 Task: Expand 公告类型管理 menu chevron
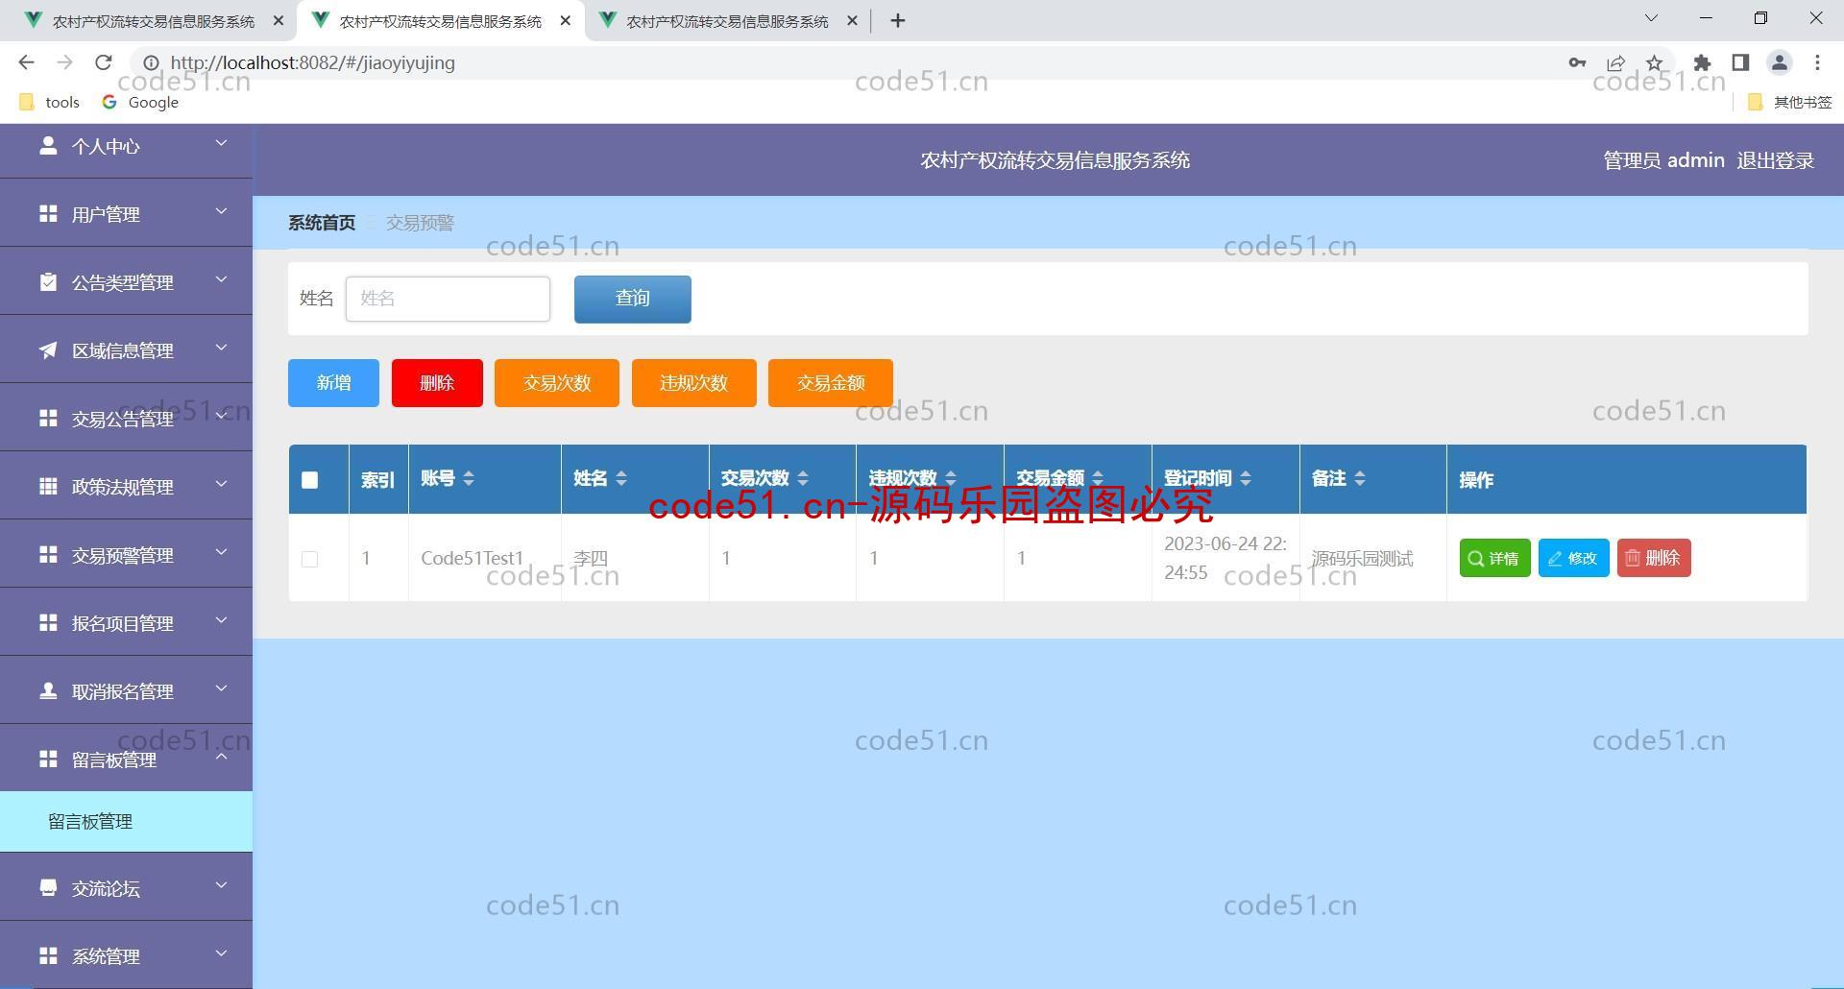[221, 279]
